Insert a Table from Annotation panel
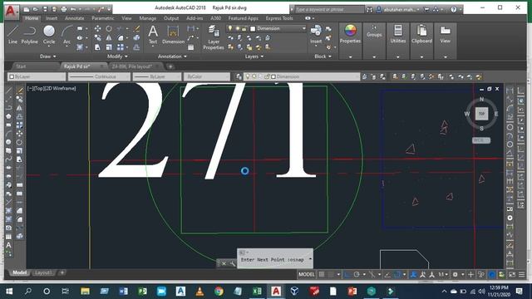The image size is (532, 299). click(x=190, y=47)
